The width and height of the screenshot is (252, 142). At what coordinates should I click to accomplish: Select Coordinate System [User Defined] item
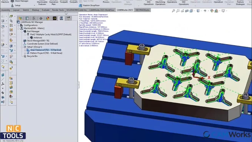42,44
